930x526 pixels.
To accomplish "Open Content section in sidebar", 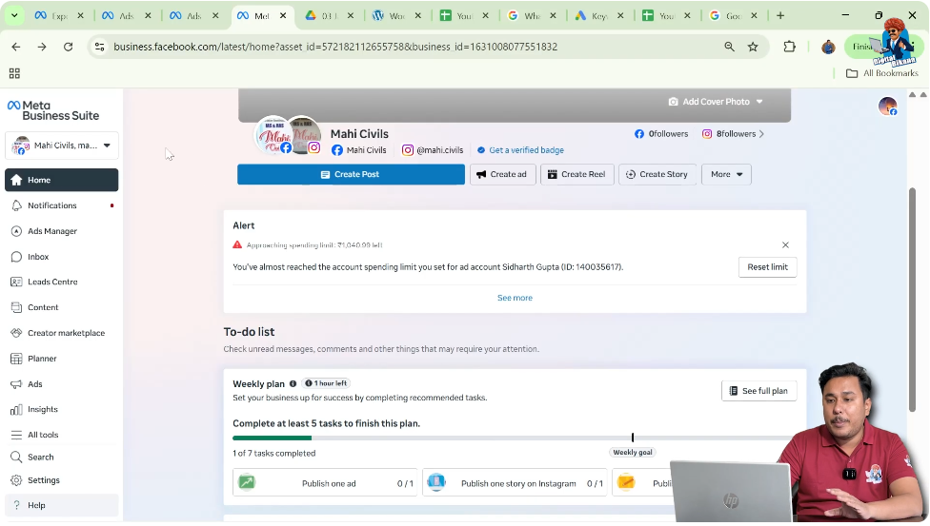I will click(62, 307).
